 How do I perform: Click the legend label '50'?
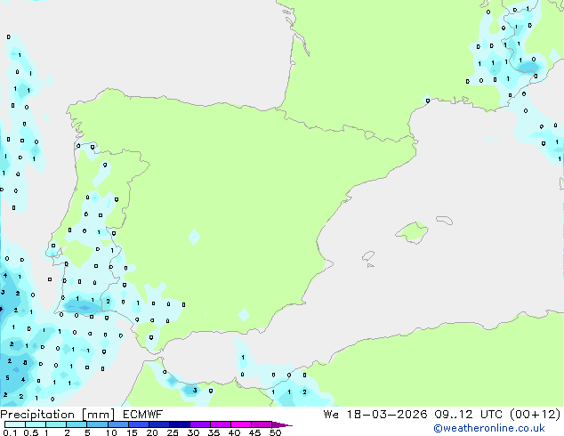click(x=275, y=432)
